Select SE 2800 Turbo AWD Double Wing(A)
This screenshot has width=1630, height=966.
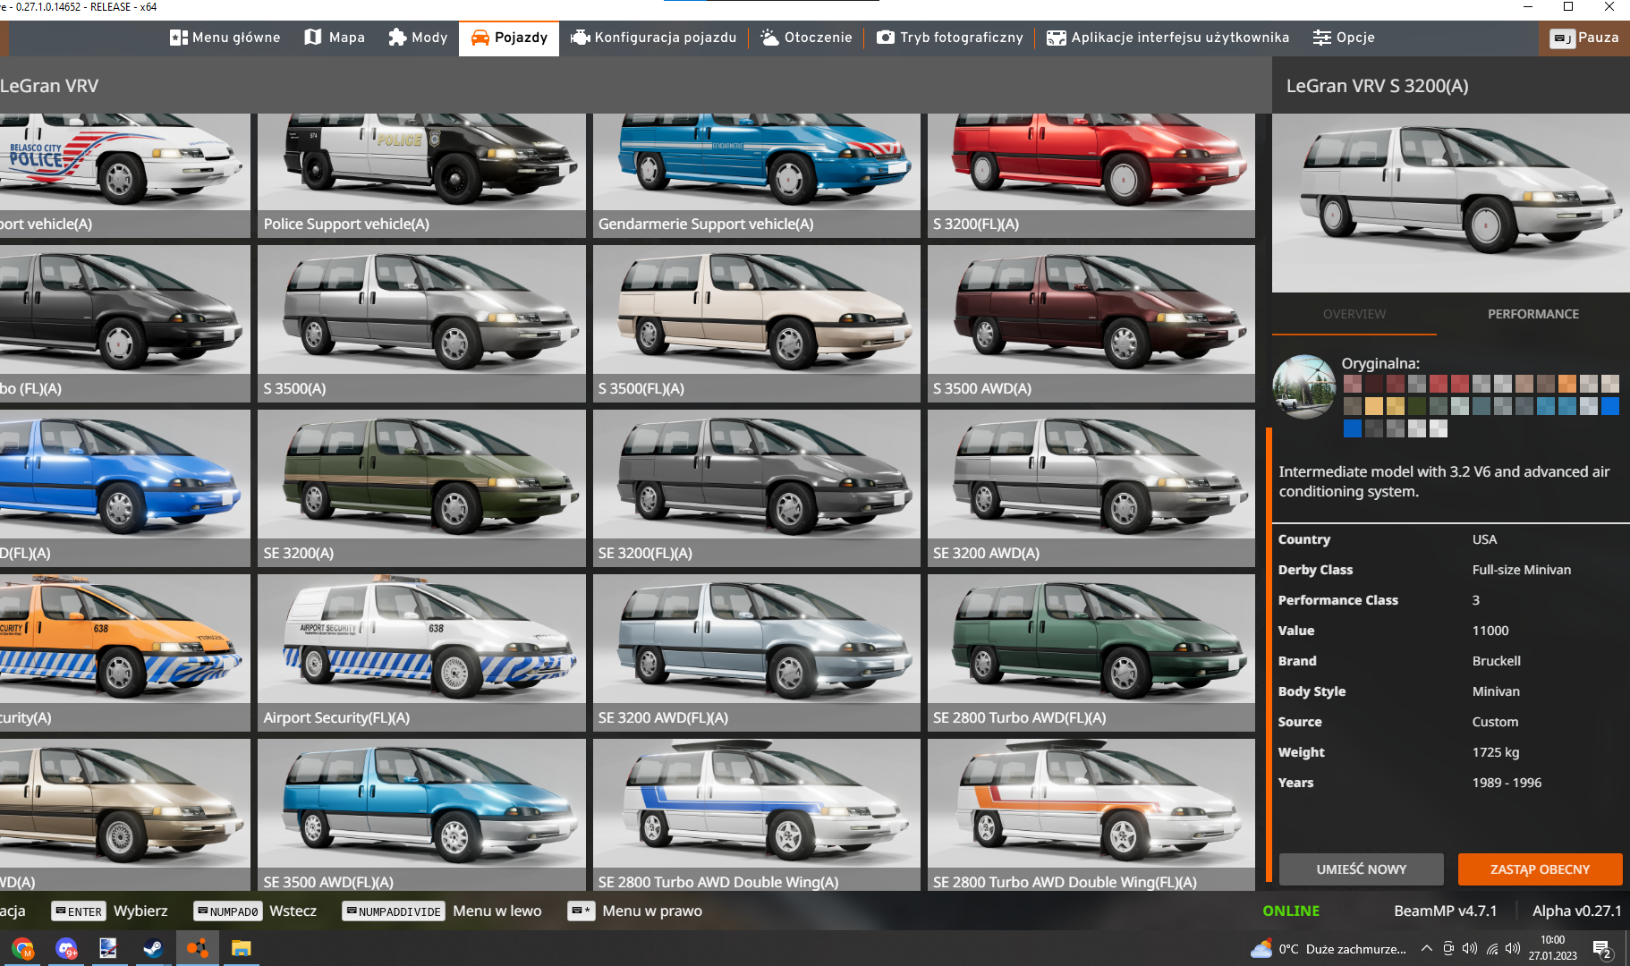[x=757, y=814]
